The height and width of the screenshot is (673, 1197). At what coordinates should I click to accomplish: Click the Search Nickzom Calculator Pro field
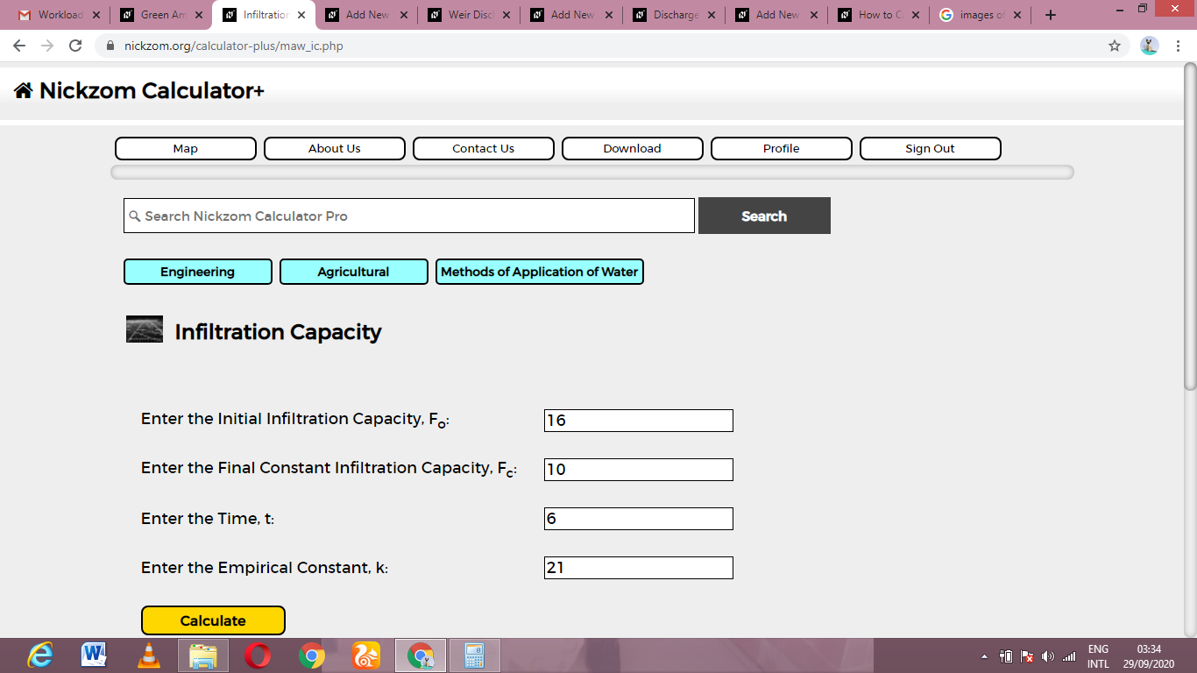pos(409,216)
